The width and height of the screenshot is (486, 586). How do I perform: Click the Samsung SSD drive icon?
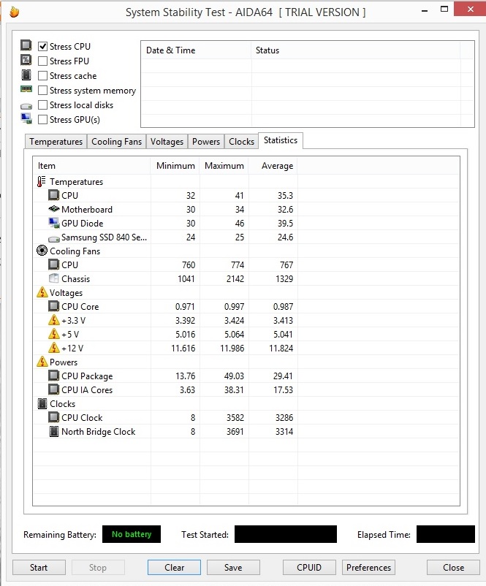tap(54, 238)
